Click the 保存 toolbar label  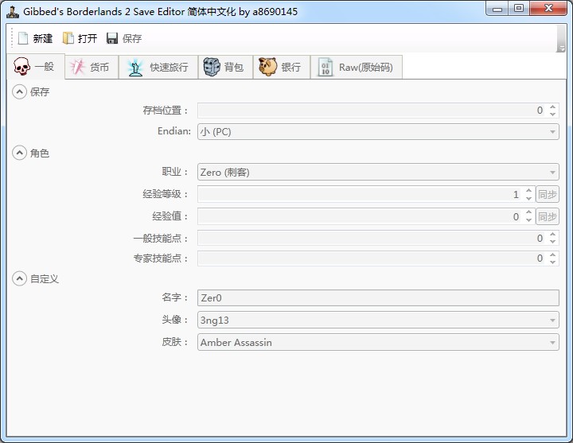[x=132, y=38]
